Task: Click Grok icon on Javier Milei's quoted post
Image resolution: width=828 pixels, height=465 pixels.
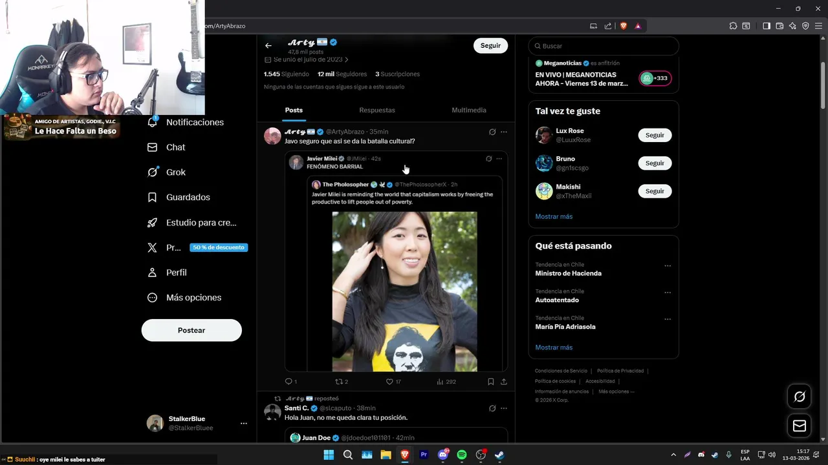Action: (489, 159)
